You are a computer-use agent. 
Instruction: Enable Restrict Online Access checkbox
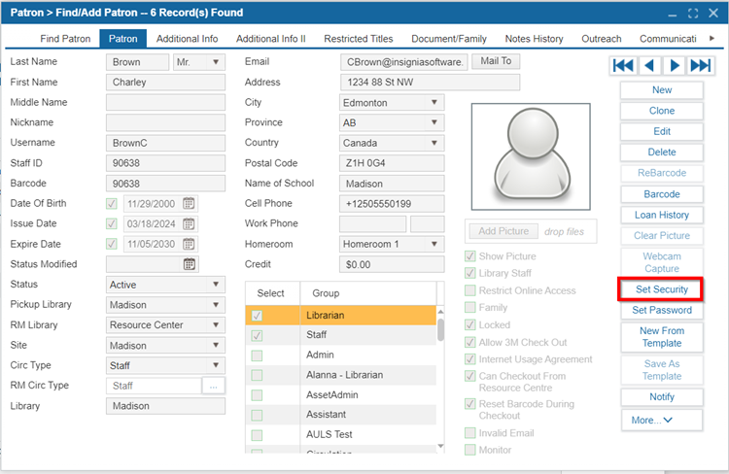470,290
